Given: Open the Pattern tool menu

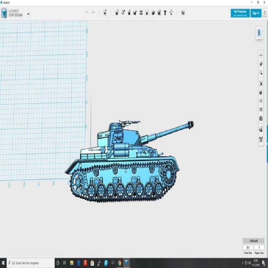Looking at the screenshot, I should point(141,13).
